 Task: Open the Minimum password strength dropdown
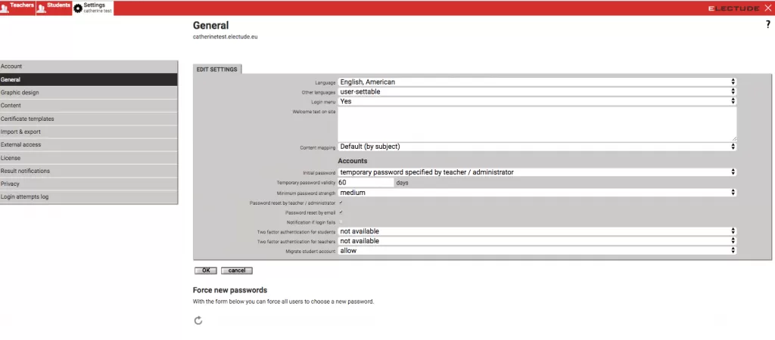pos(537,193)
